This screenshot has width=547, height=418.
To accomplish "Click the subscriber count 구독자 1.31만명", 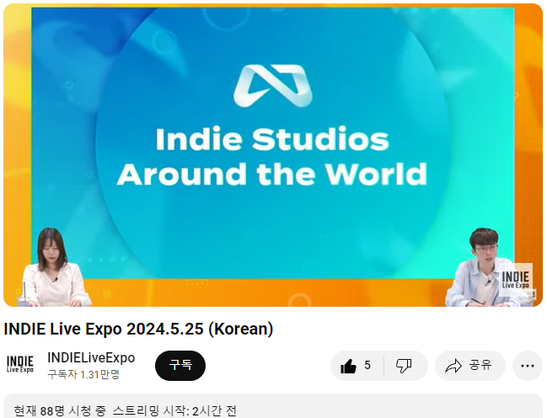I will pyautogui.click(x=83, y=374).
